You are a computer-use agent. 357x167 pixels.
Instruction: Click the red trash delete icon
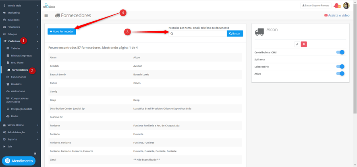(304, 44)
